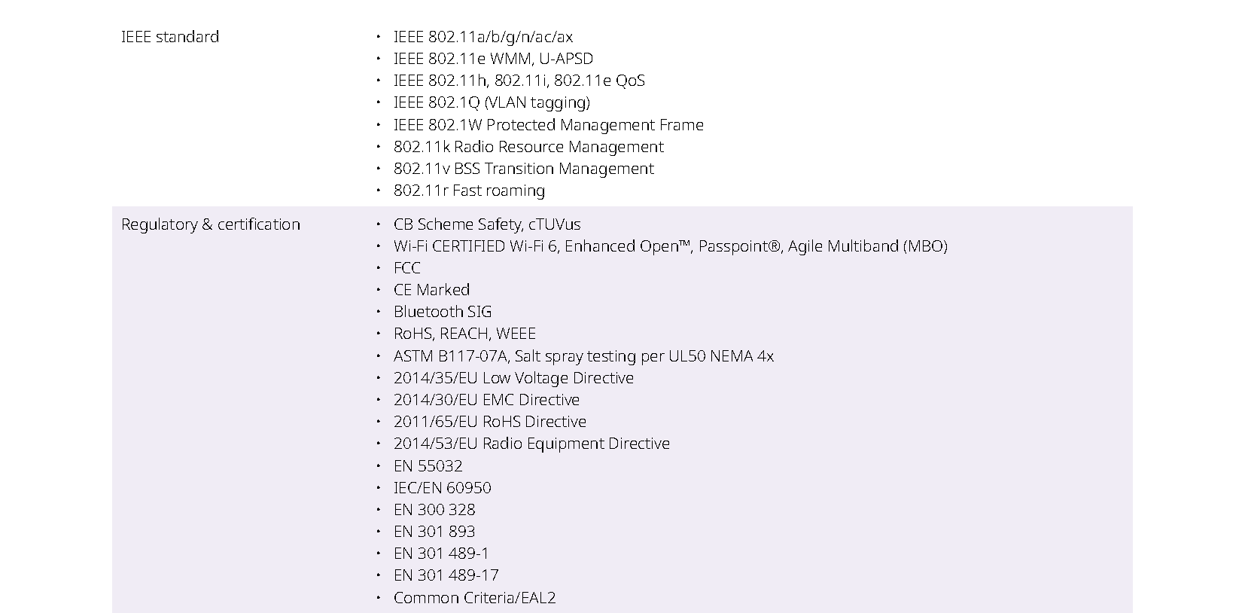Click the Bluetooth SIG line
Viewport: 1245px width, 613px height.
pos(443,312)
